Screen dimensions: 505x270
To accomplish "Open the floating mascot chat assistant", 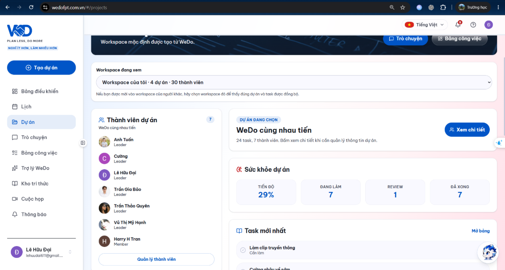I will point(489,253).
